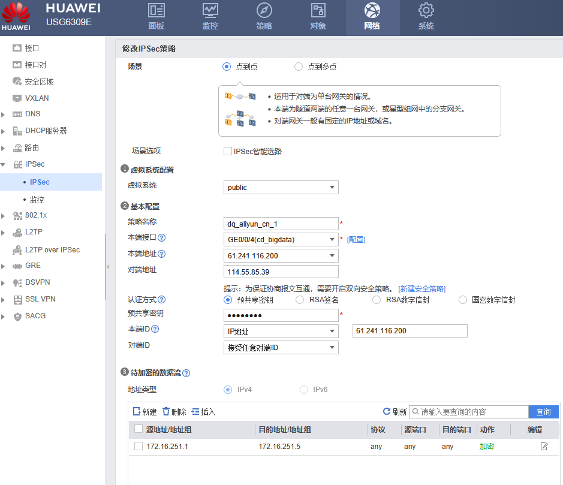
Task: Switch to the 监控 top tab
Action: click(x=210, y=17)
